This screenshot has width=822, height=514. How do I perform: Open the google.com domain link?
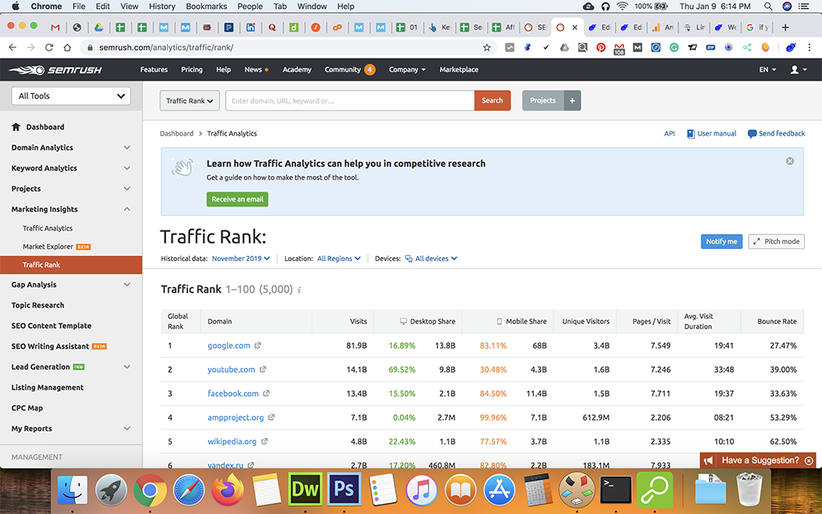[229, 345]
